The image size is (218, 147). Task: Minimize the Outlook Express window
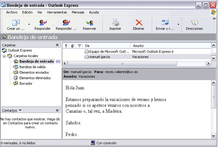click(199, 5)
